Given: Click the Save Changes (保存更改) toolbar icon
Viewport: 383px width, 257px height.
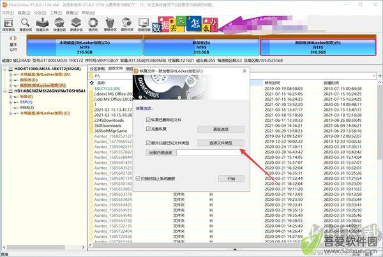Looking at the screenshot, I should pyautogui.click(x=8, y=24).
